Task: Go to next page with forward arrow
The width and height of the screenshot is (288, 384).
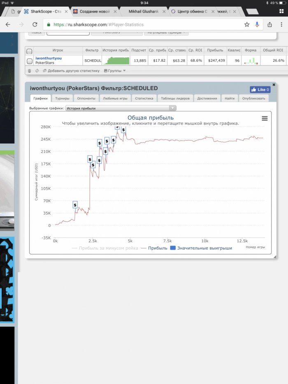Action: click(x=21, y=25)
